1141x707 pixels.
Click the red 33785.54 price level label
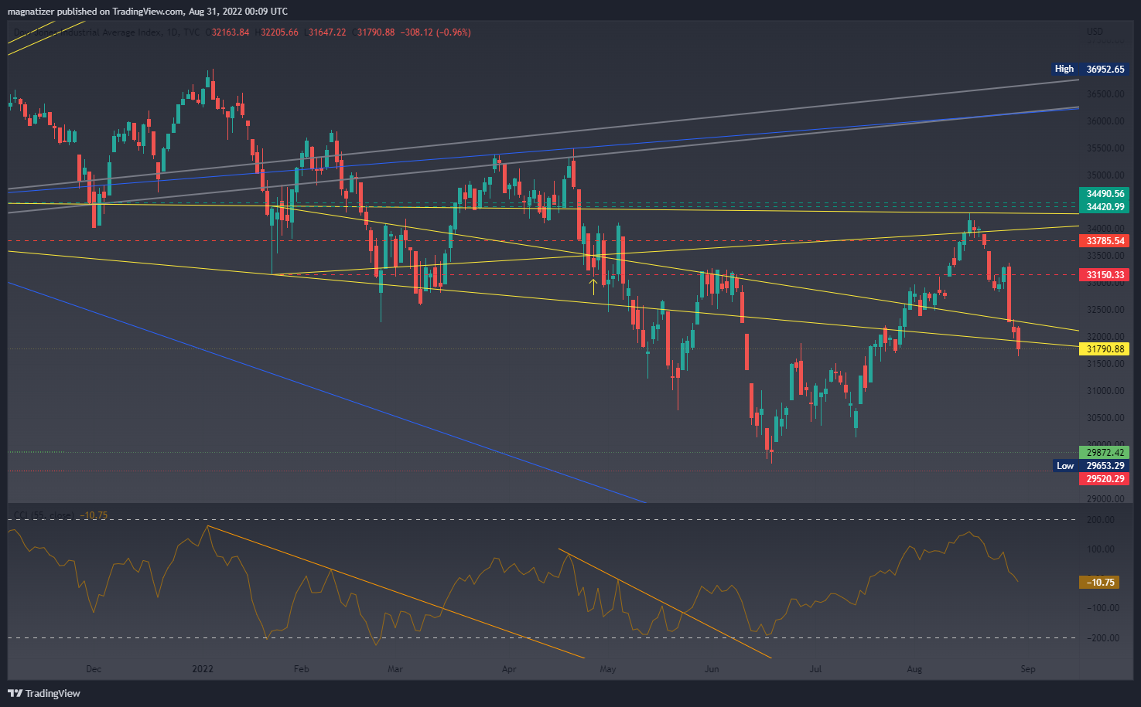[1104, 241]
